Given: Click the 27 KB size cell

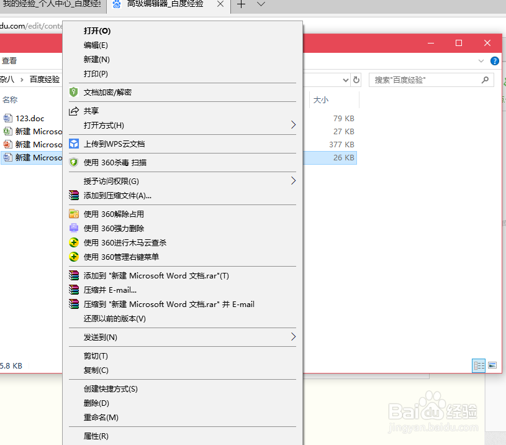Looking at the screenshot, I should (x=344, y=131).
